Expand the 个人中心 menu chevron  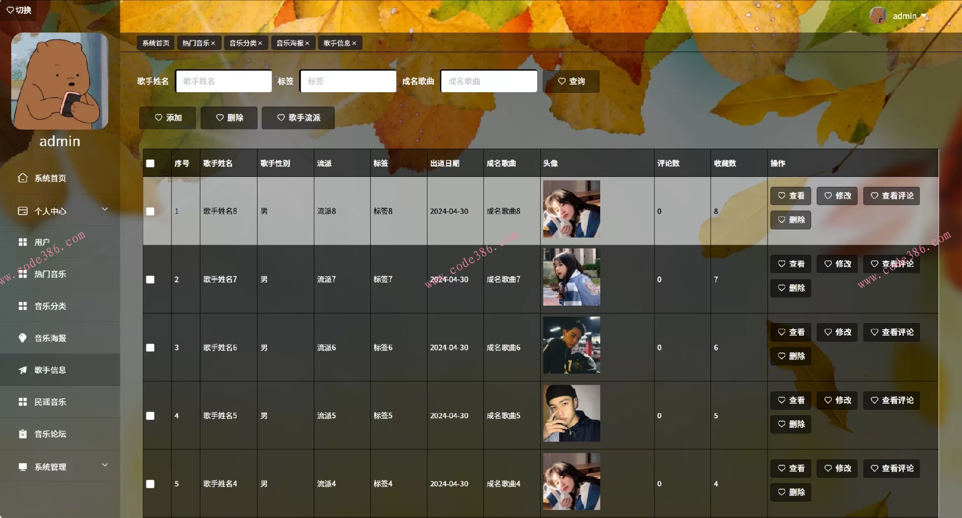pyautogui.click(x=105, y=209)
